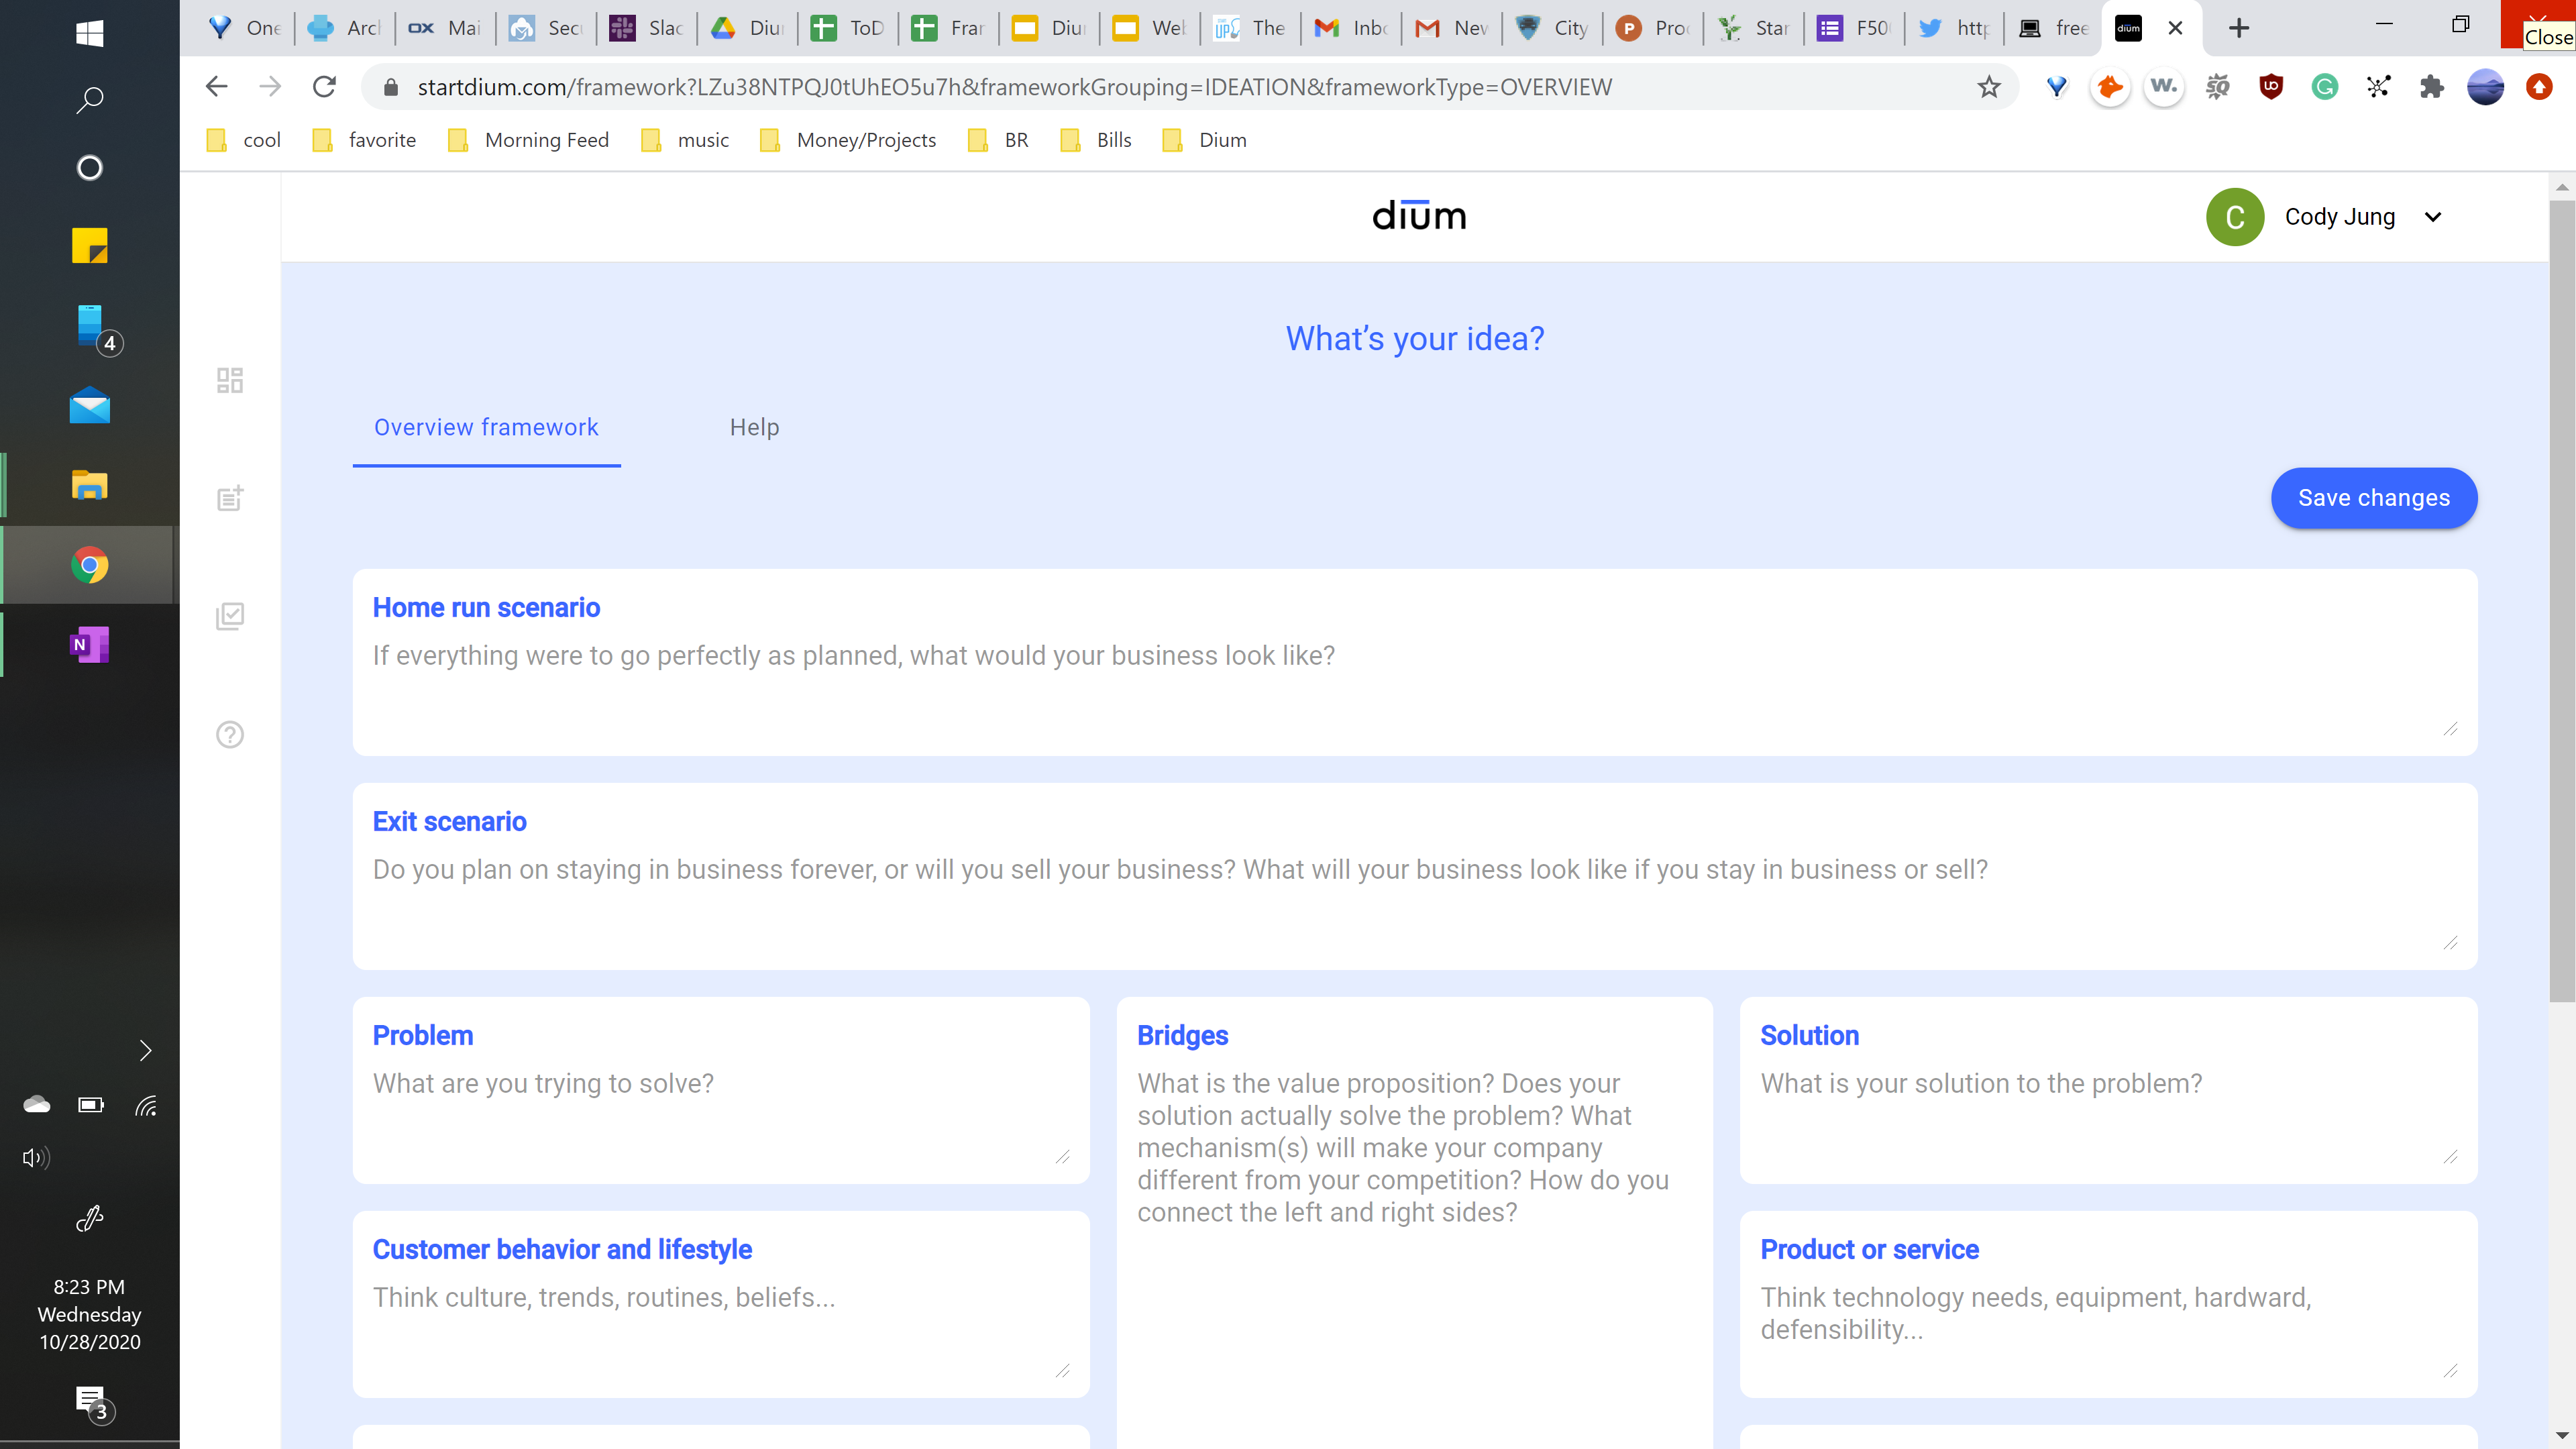This screenshot has width=2576, height=1449.
Task: Open OneNote from the taskbar
Action: point(89,645)
